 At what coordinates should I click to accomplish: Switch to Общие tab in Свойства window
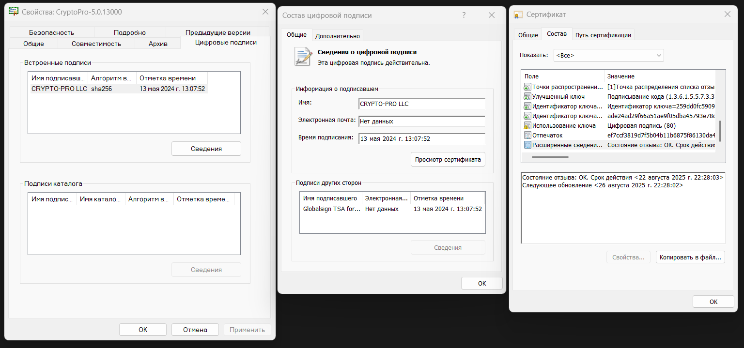click(x=33, y=44)
